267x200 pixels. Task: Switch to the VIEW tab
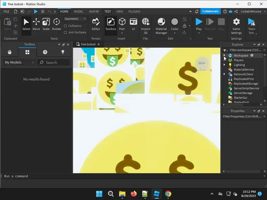(x=119, y=11)
